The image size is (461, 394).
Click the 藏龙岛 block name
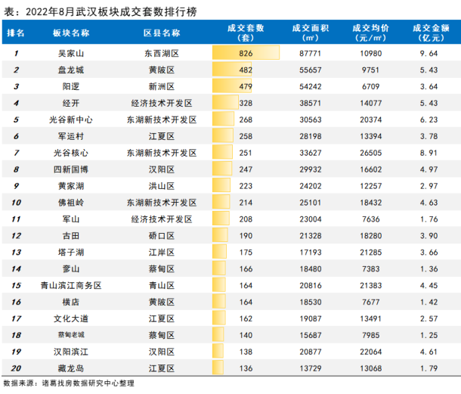click(71, 368)
